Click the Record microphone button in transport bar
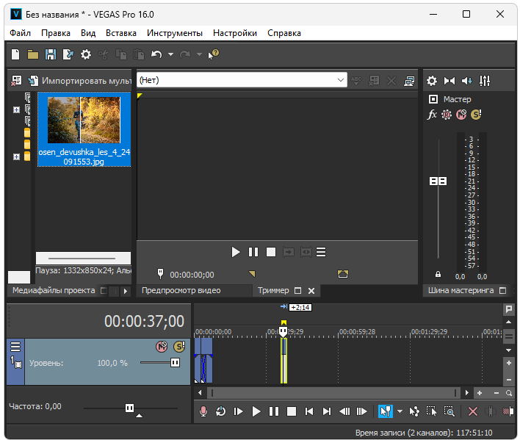The width and height of the screenshot is (520, 440). pyautogui.click(x=203, y=412)
